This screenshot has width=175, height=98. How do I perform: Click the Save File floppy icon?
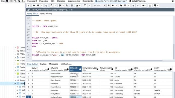point(38,5)
